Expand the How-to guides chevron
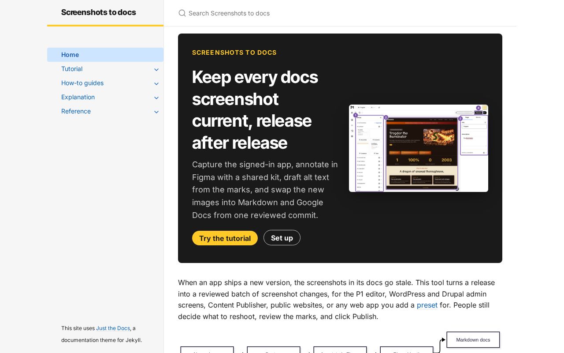This screenshot has height=353, width=564. coord(156,83)
